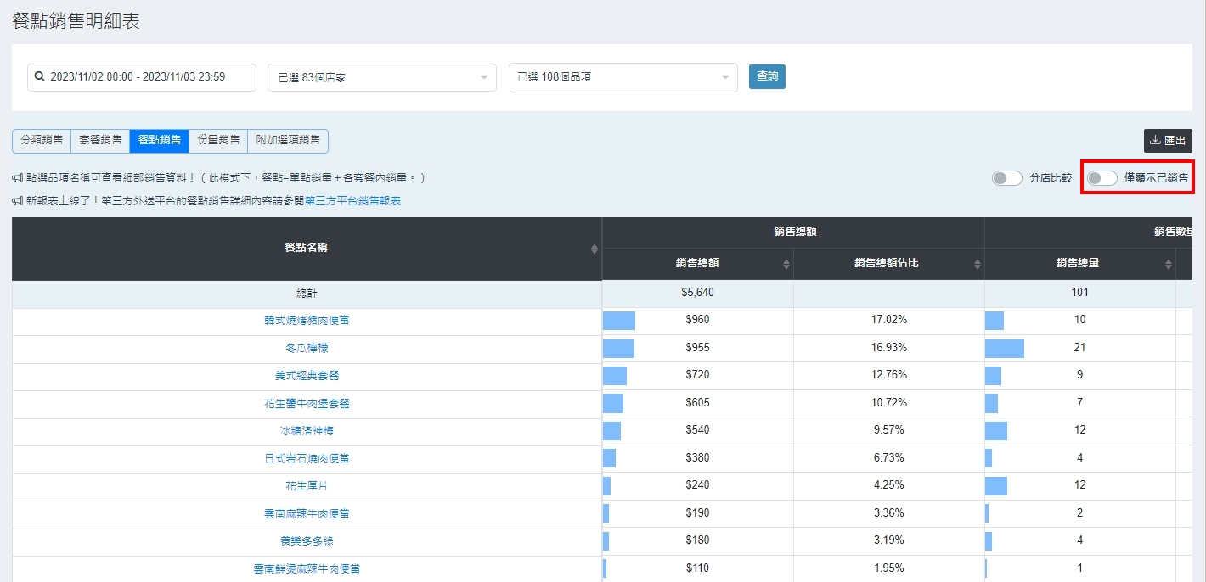Click the megaphone icon beside 新報表上線了 notice
The width and height of the screenshot is (1206, 582).
click(x=17, y=201)
